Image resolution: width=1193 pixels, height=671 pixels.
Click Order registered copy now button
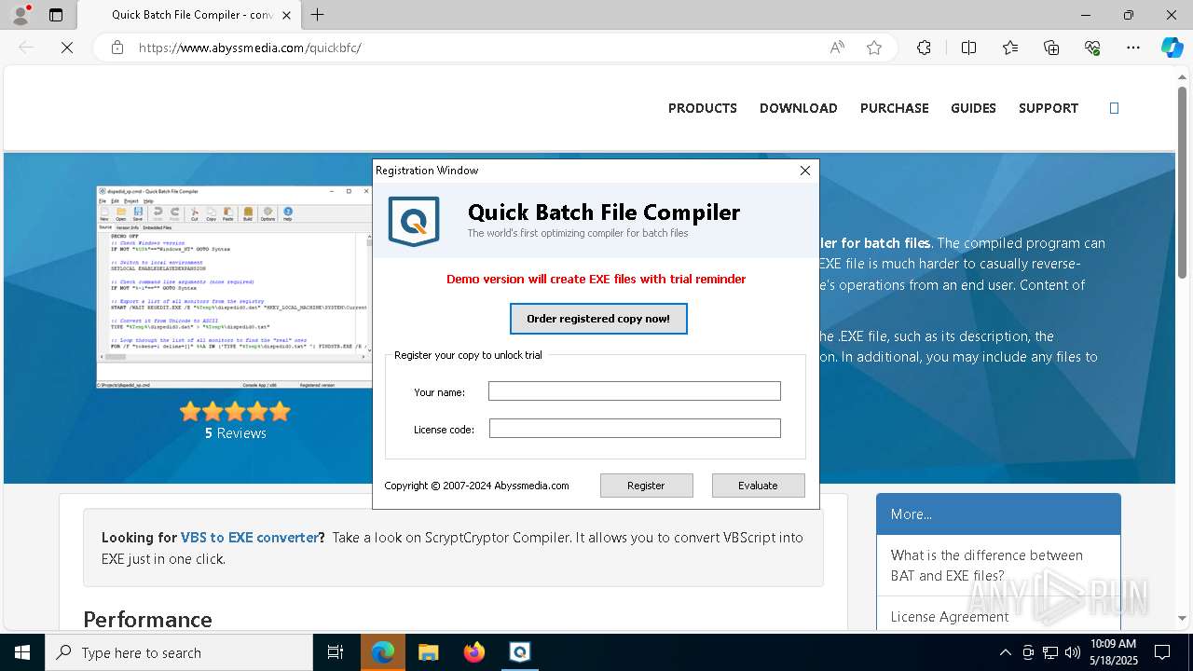(598, 319)
